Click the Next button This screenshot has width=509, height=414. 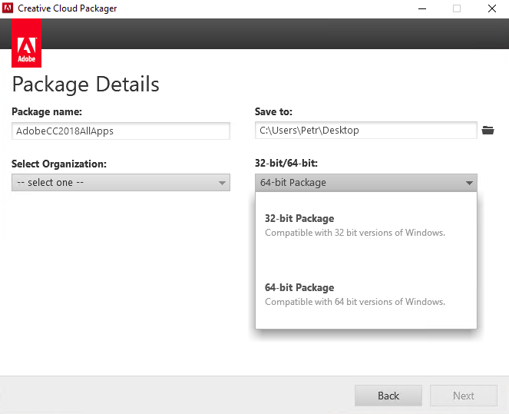click(464, 396)
